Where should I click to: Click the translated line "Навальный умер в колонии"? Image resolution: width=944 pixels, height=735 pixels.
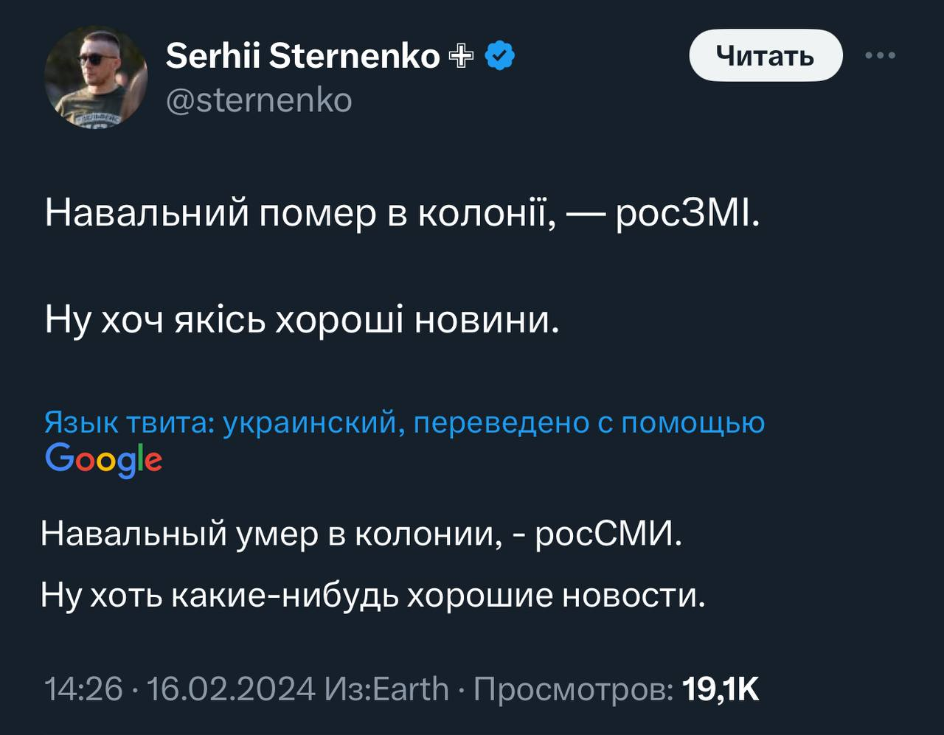click(361, 533)
